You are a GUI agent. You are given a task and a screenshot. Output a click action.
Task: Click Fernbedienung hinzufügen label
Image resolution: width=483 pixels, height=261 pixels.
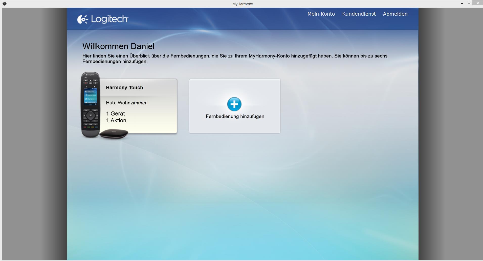235,117
